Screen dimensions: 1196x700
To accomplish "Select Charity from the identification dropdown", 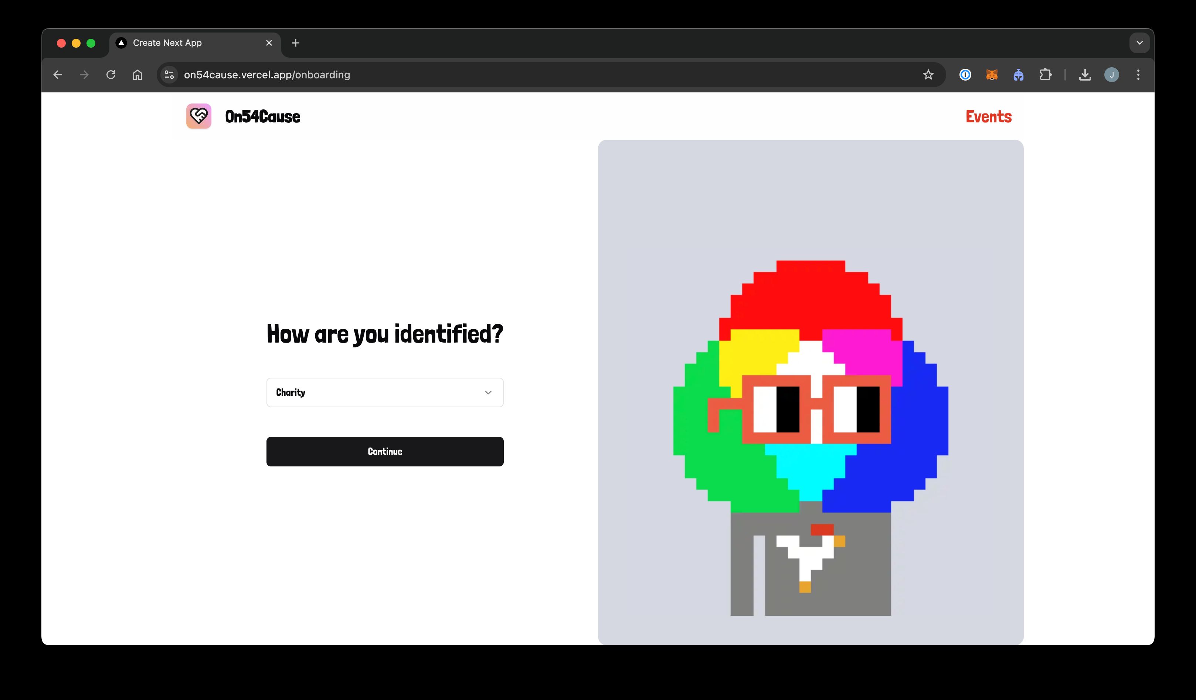I will [384, 393].
